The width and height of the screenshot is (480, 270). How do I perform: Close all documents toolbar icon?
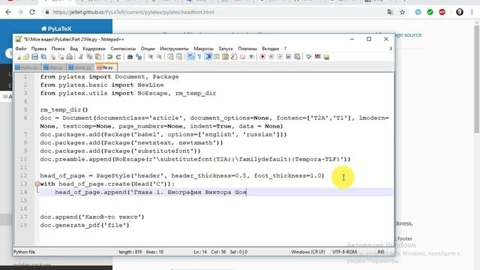61,57
